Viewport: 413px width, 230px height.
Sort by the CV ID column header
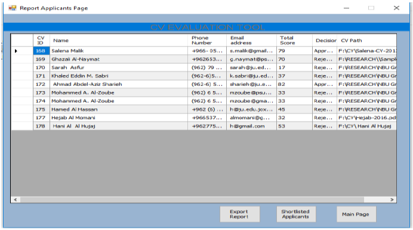coord(41,41)
